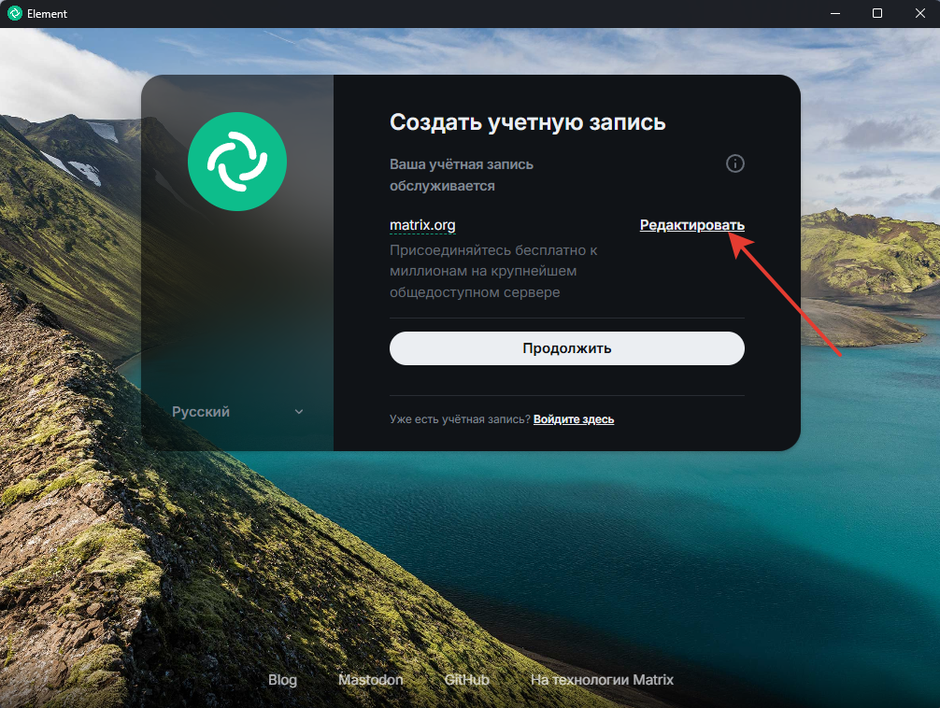
Task: Click the Уже есть учётная запись? text
Action: (x=460, y=419)
